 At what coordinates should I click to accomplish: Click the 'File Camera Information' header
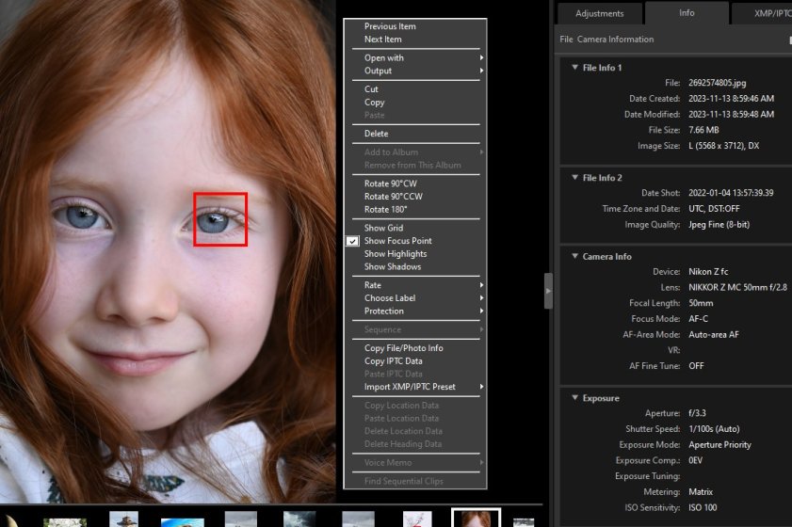[606, 40]
